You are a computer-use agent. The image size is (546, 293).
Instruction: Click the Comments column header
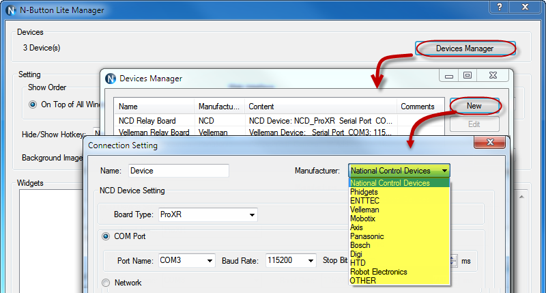point(420,107)
